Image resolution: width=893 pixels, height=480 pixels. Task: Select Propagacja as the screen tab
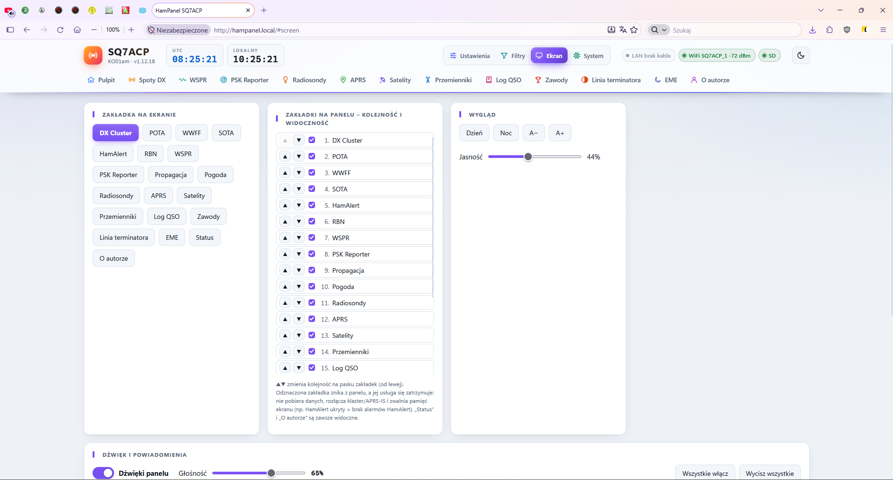tap(171, 175)
